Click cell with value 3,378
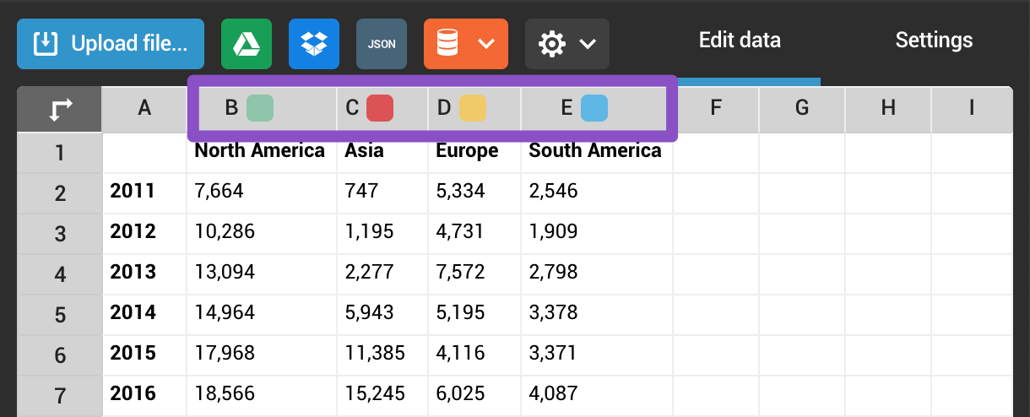This screenshot has width=1030, height=417. (597, 316)
